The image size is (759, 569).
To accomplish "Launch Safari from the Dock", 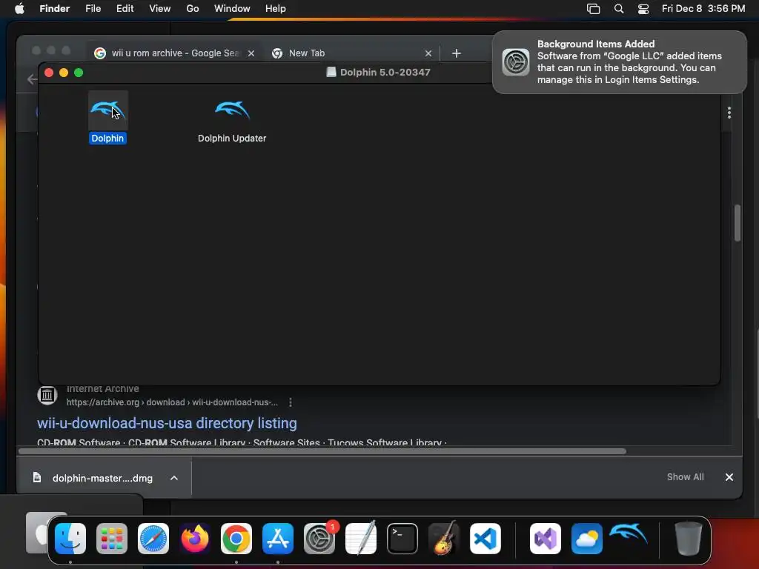I will (x=153, y=539).
